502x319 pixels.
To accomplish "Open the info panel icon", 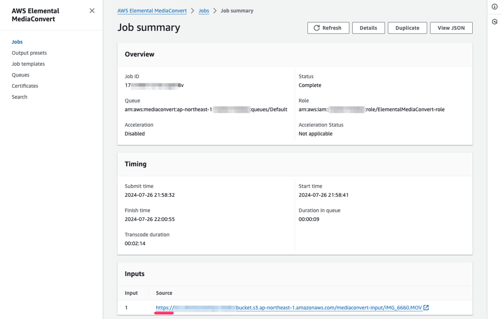I will pyautogui.click(x=494, y=7).
